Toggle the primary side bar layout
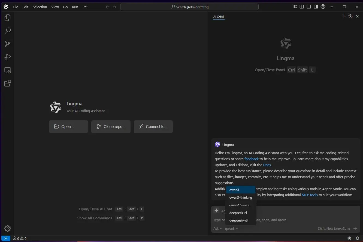 tap(302, 7)
